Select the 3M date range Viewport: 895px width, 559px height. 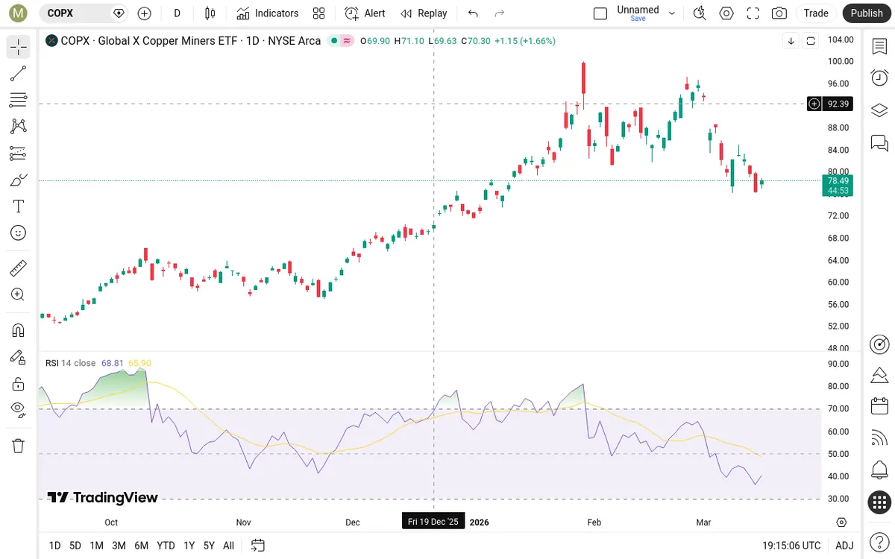pos(119,546)
